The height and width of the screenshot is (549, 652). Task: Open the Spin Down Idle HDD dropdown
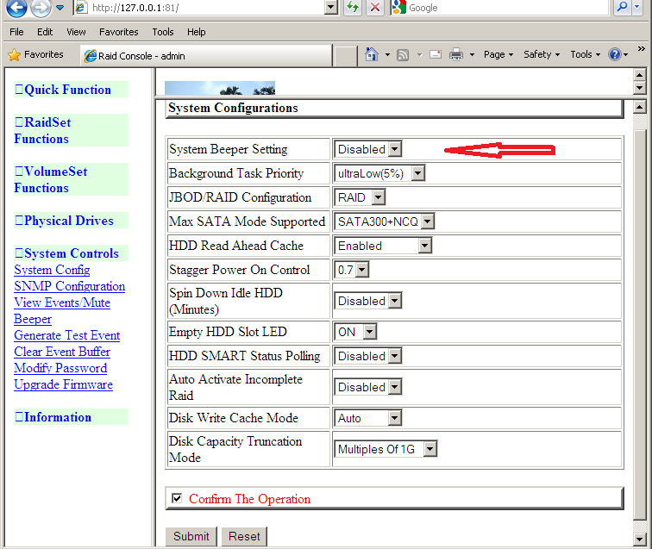(368, 301)
